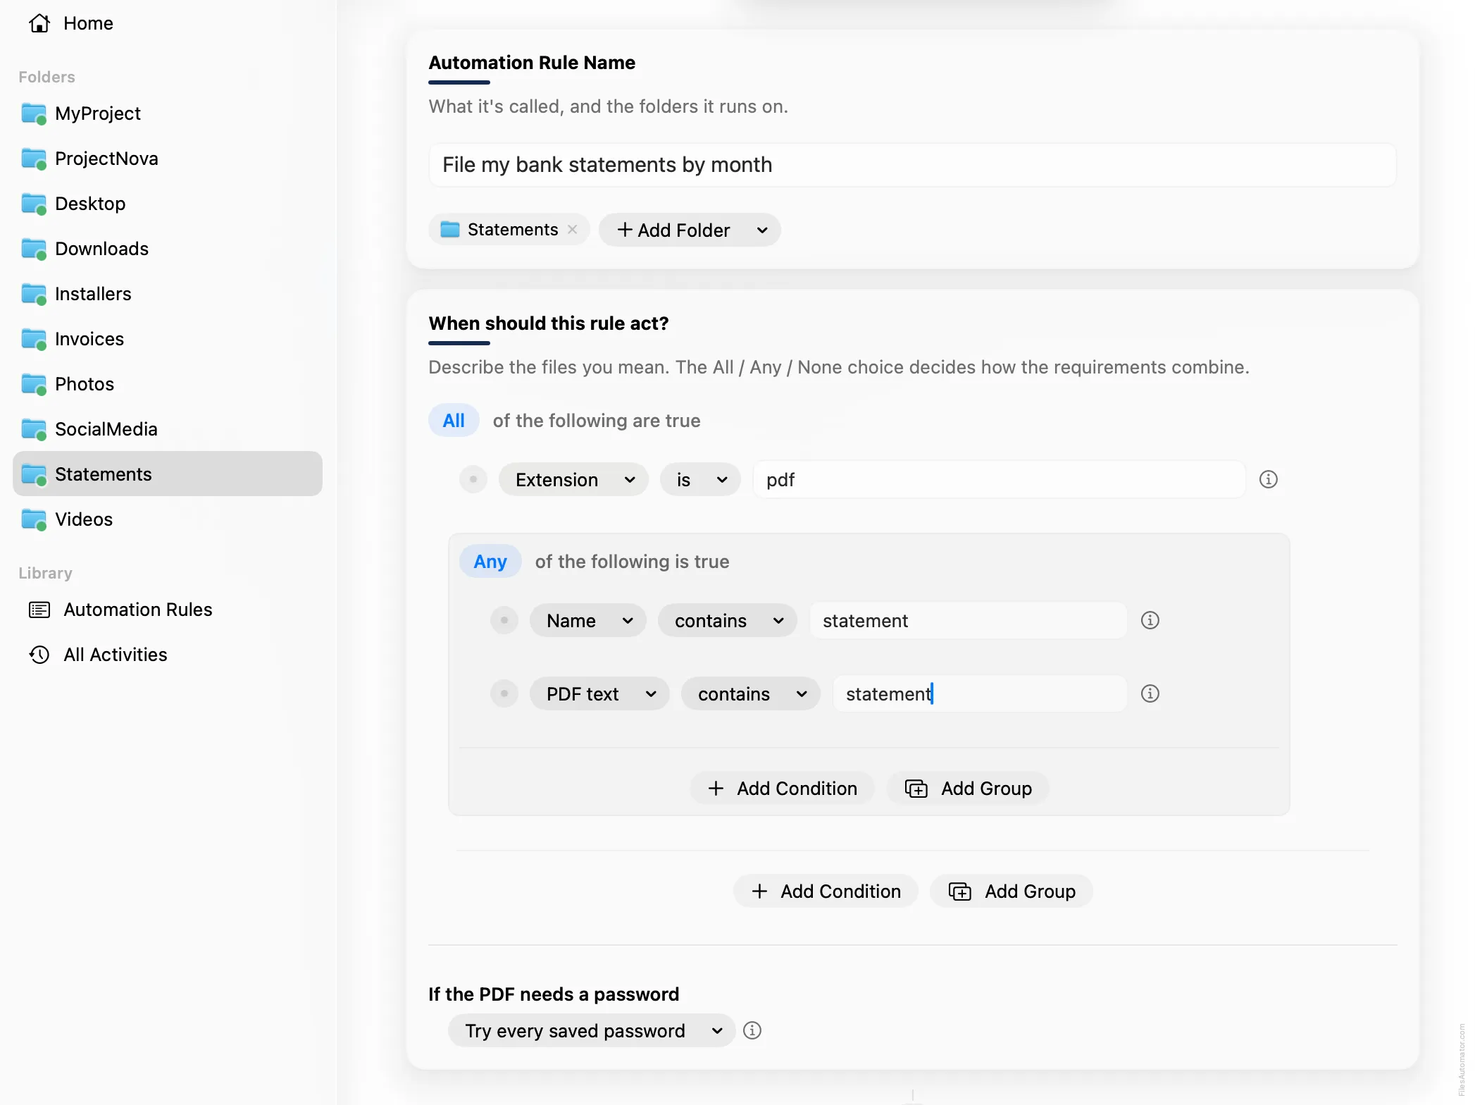Select the Installers folder

[x=168, y=294]
